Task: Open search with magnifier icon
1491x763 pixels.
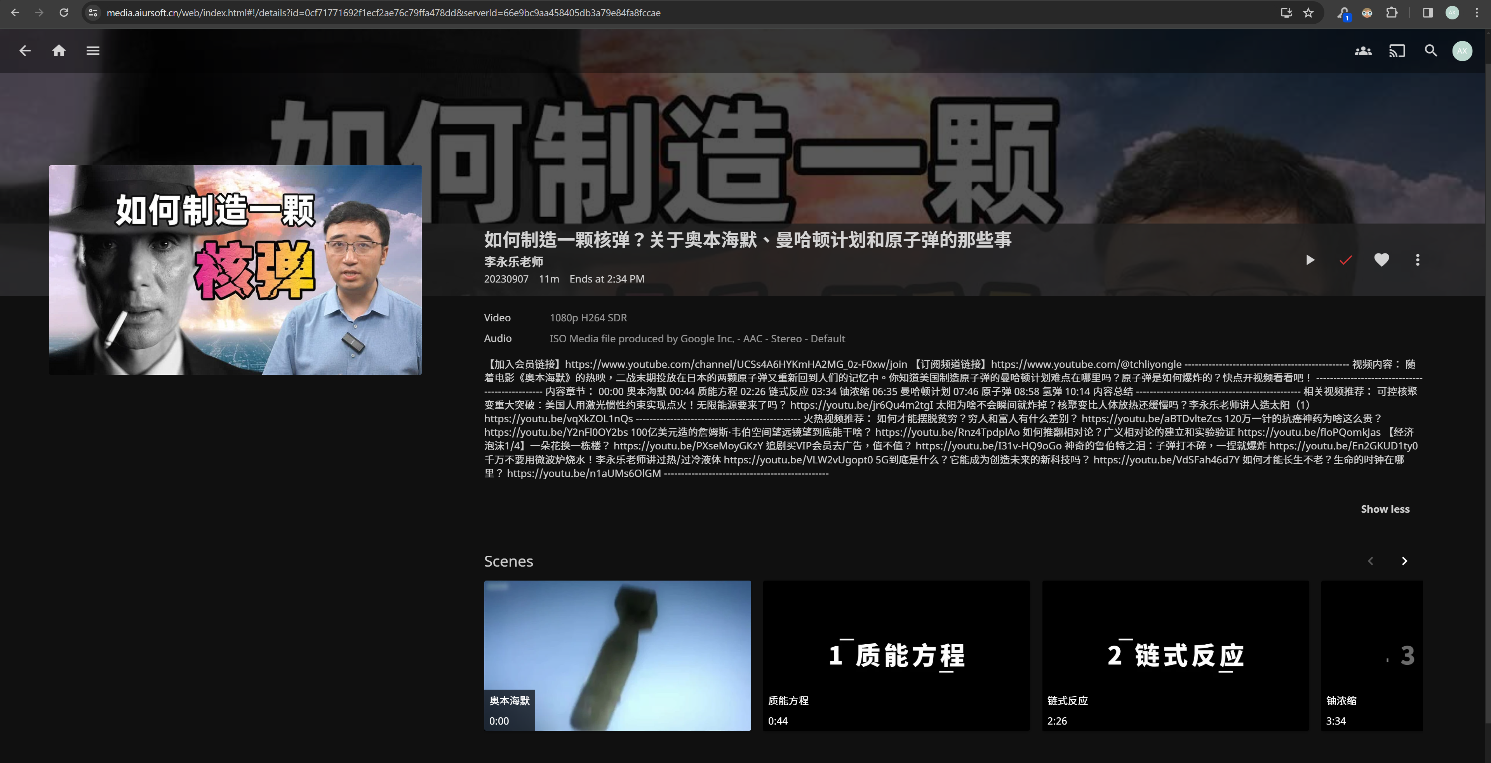Action: pyautogui.click(x=1430, y=51)
